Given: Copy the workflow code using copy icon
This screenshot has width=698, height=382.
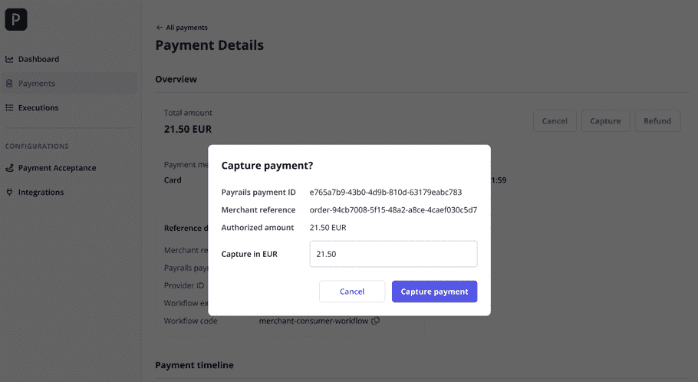Looking at the screenshot, I should coord(375,321).
